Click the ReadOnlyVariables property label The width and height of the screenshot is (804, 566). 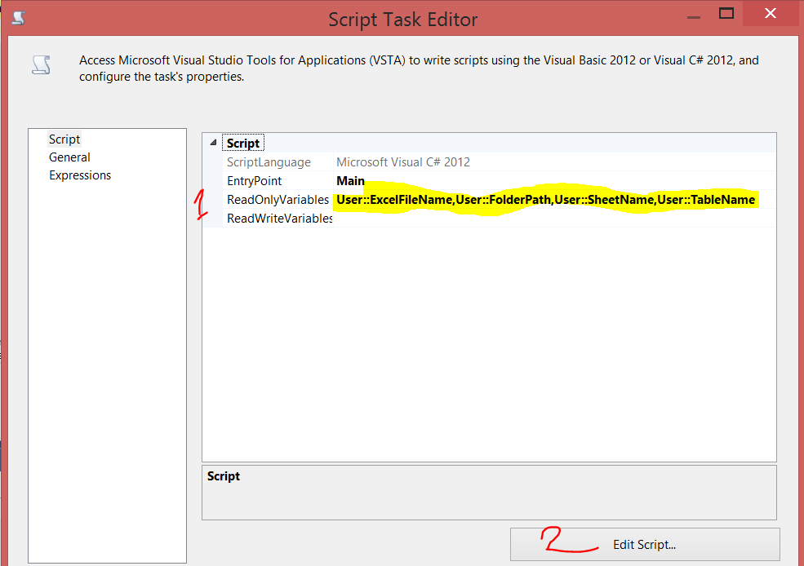click(278, 199)
